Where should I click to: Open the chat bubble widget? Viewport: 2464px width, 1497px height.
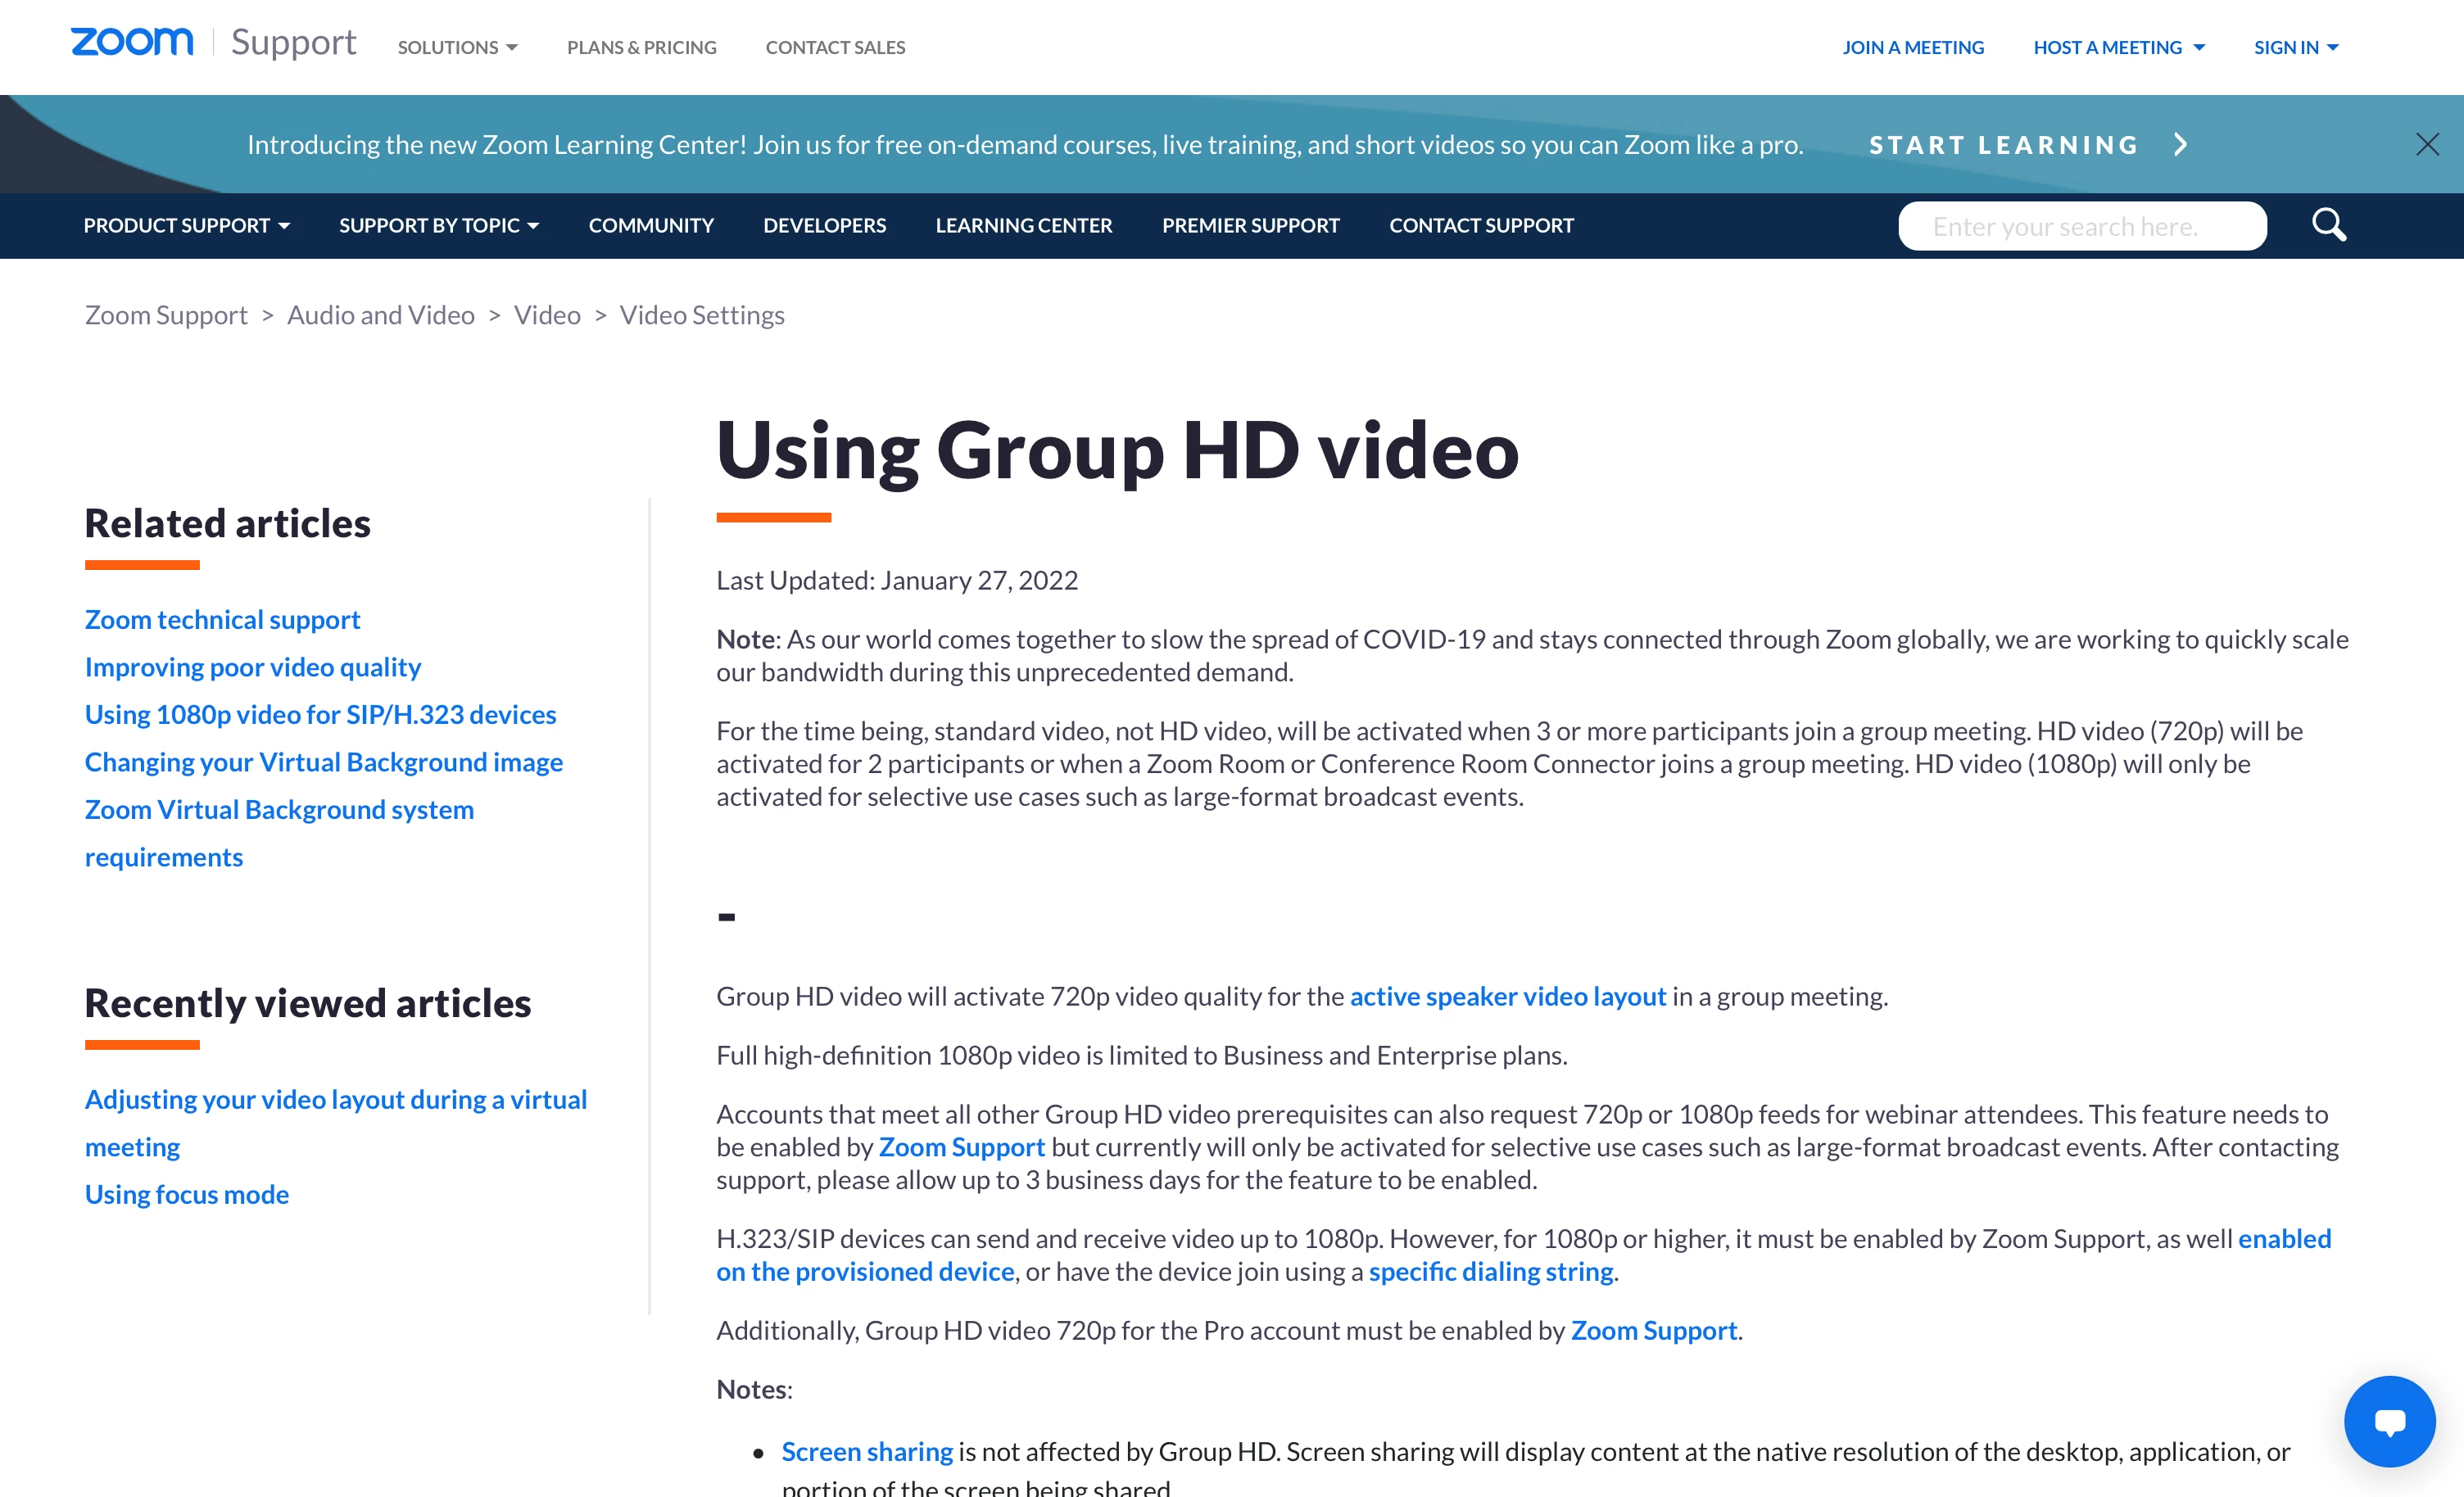[x=2389, y=1421]
